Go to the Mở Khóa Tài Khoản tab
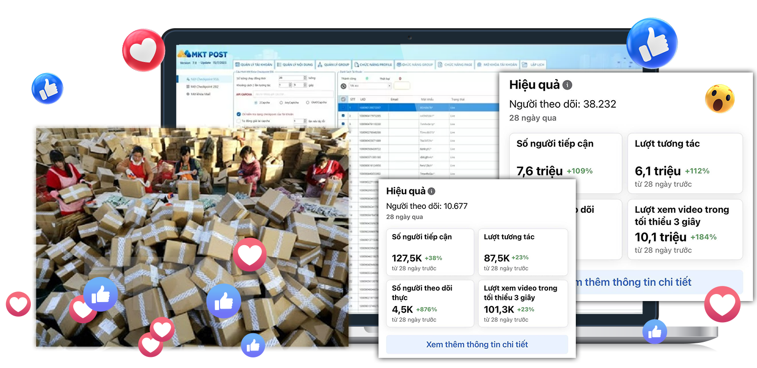The image size is (757, 368). [x=497, y=65]
